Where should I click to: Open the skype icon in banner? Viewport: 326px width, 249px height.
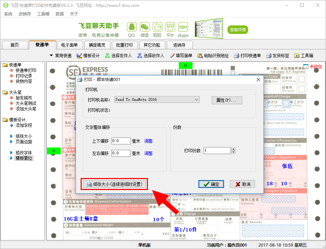[183, 27]
